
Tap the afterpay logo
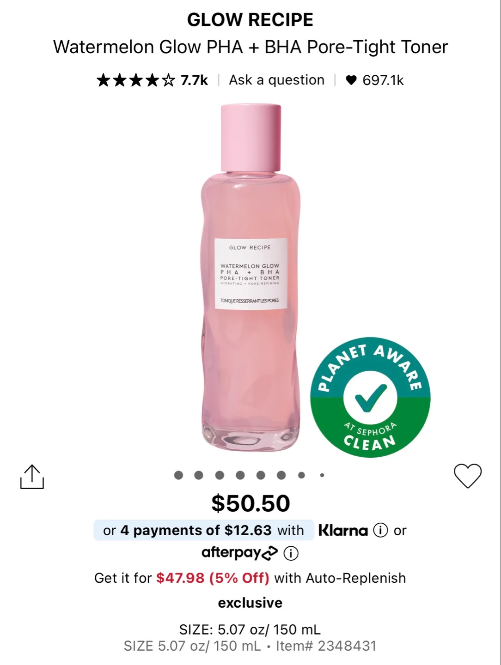click(239, 553)
